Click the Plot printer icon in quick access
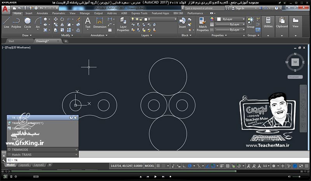This screenshot has width=311, height=181. point(36,8)
